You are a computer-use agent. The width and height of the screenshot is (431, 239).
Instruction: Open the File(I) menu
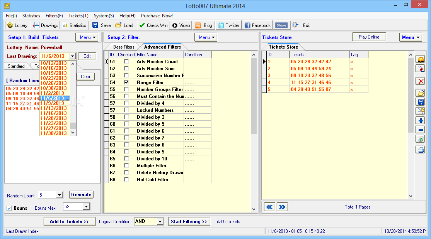(x=11, y=16)
